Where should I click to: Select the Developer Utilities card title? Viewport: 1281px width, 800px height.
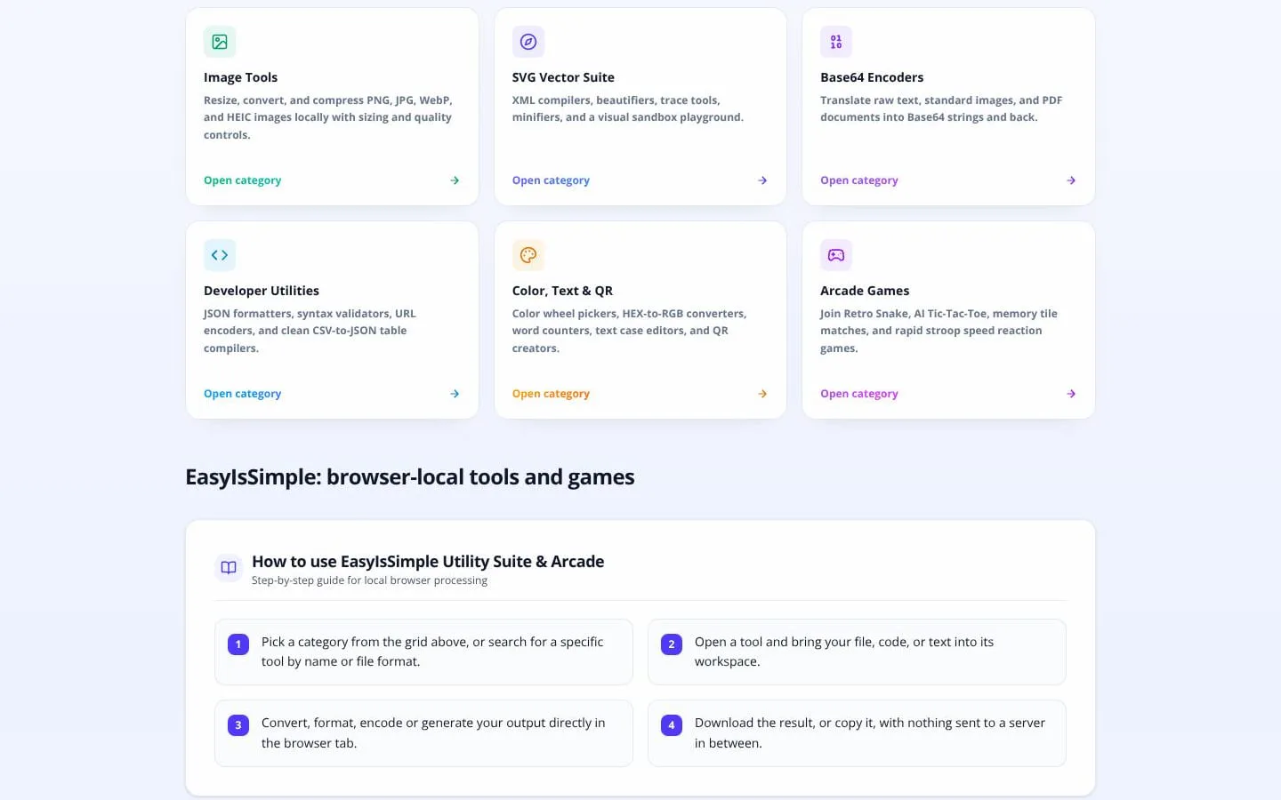[262, 291]
